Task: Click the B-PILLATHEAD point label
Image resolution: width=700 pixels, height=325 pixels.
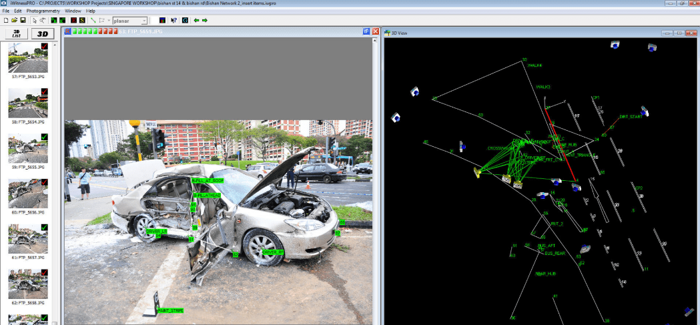Action: coord(207,196)
